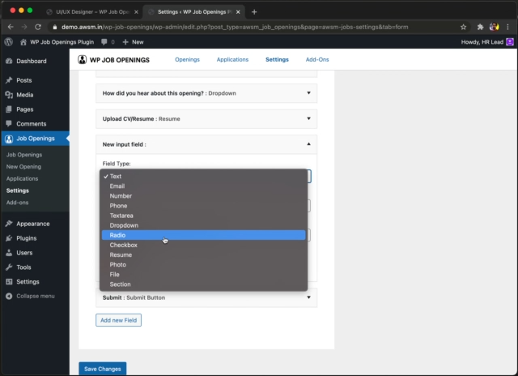This screenshot has height=376, width=518.
Task: Collapse the New input field panel
Action: coord(206,144)
